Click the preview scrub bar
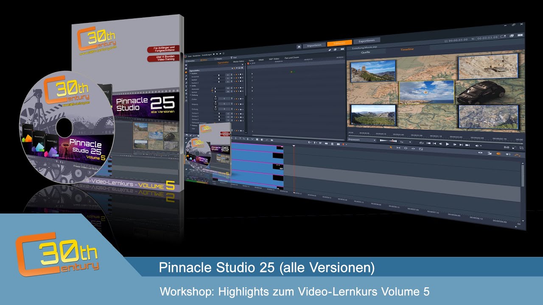The image size is (543, 305). (x=436, y=139)
